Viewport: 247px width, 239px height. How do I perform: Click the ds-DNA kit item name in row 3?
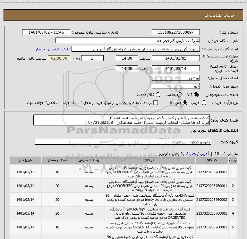(150, 200)
